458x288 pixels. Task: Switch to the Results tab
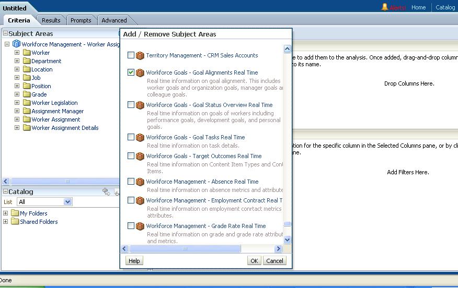[51, 20]
